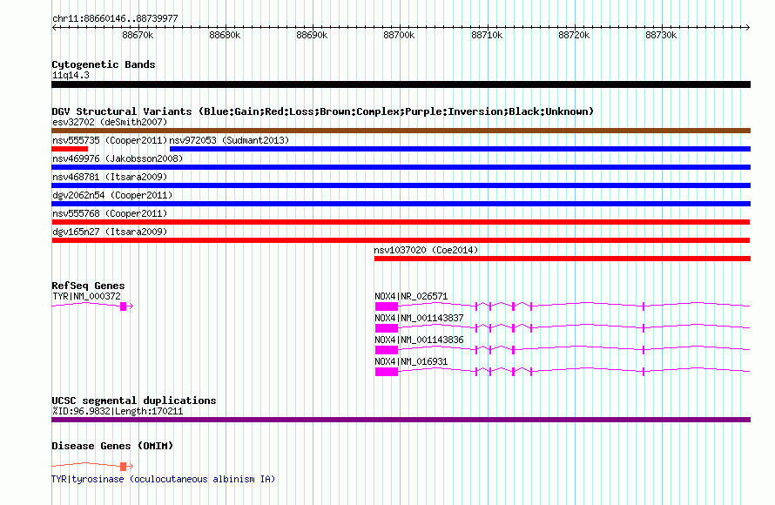Click the 88690k ruler tick label
The image size is (775, 505).
[x=312, y=35]
